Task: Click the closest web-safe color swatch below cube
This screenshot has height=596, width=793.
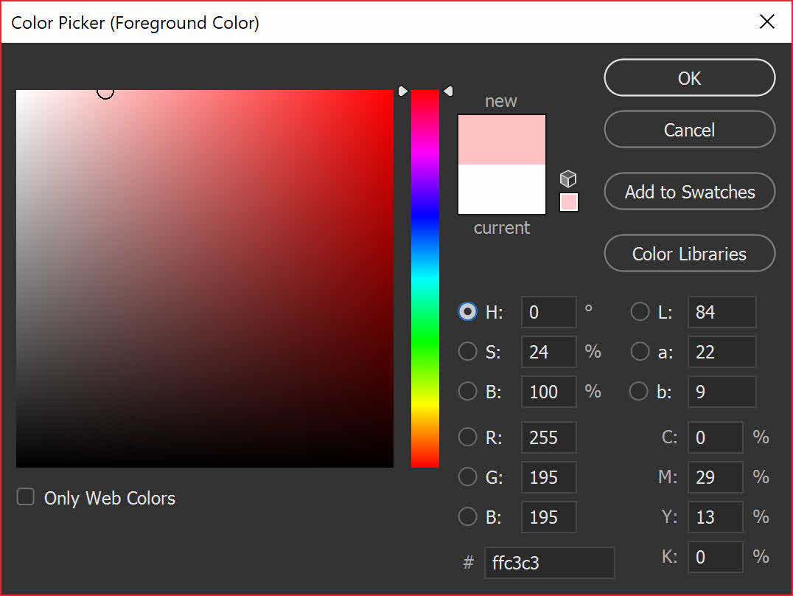Action: (x=568, y=201)
